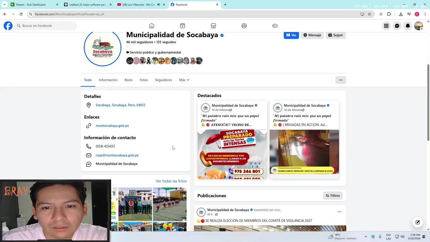Click the browser address bar URL
The width and height of the screenshot is (430, 242).
(x=70, y=14)
